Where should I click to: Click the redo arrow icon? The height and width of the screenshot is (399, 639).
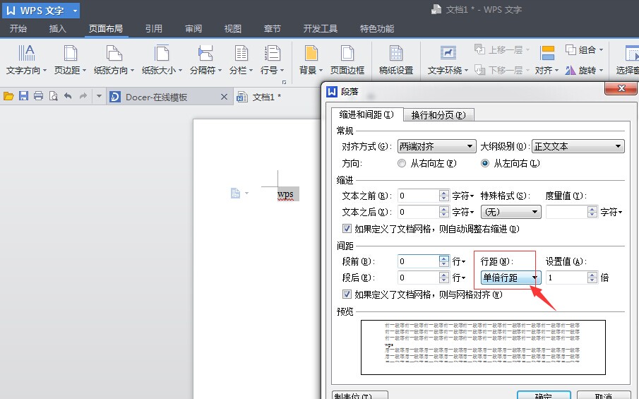click(x=83, y=96)
